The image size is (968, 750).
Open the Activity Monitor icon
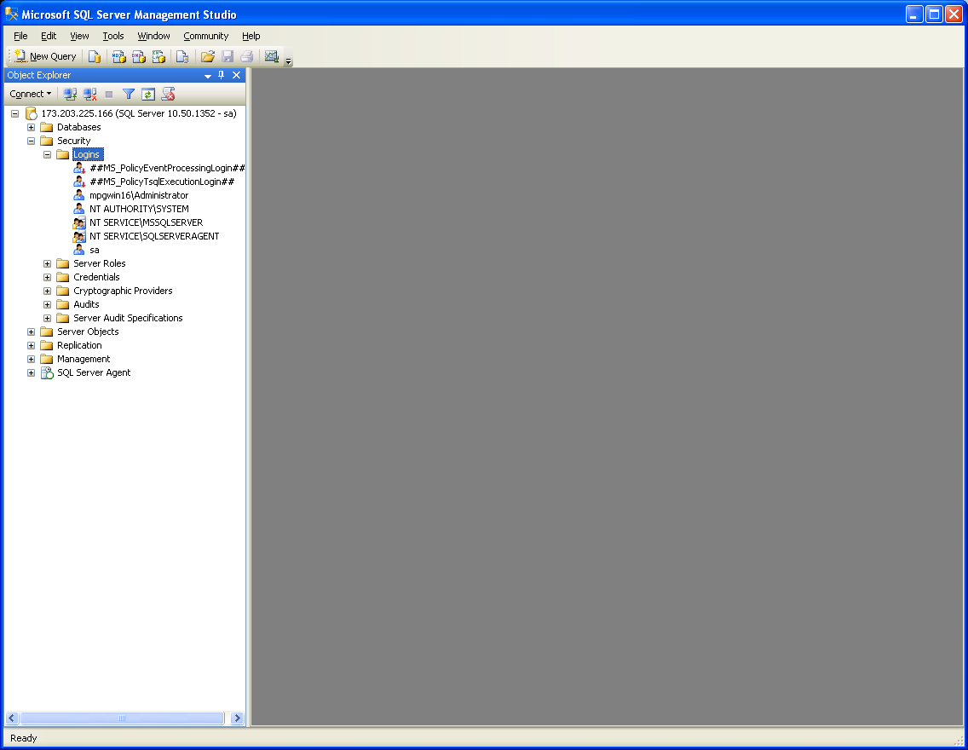pos(272,57)
